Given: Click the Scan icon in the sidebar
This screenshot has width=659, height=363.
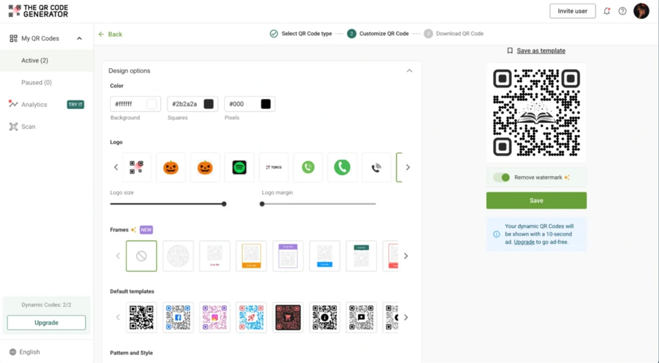Looking at the screenshot, I should pyautogui.click(x=13, y=126).
